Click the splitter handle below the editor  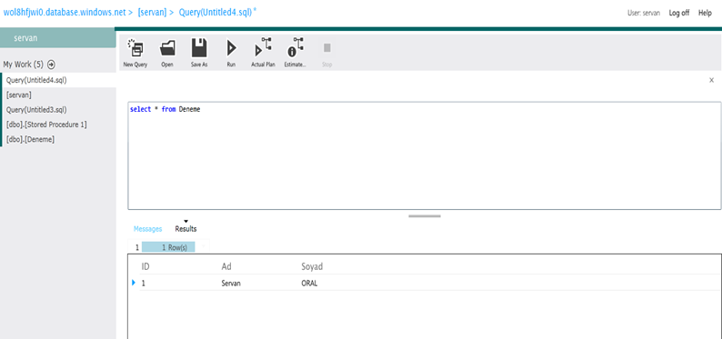425,215
